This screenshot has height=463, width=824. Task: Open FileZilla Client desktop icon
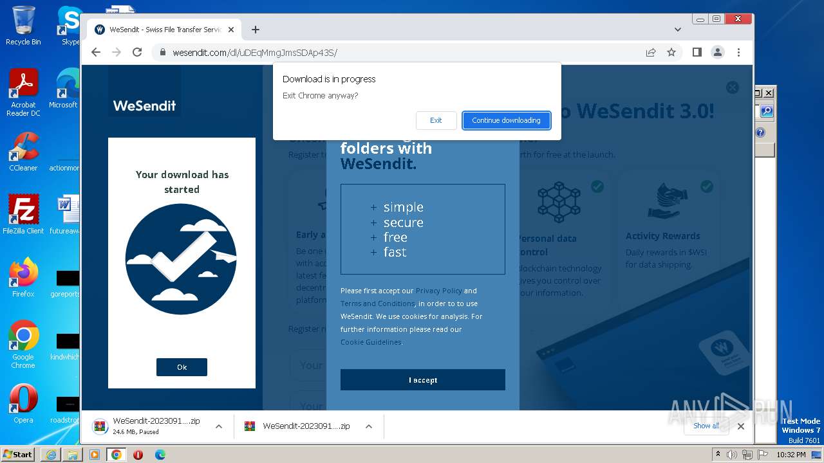[x=23, y=214]
